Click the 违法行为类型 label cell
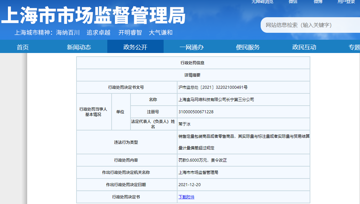360x204 pixels. coord(126,142)
